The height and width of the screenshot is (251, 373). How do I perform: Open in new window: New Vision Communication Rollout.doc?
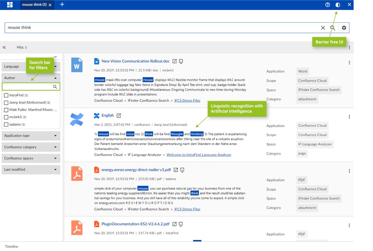175,61
